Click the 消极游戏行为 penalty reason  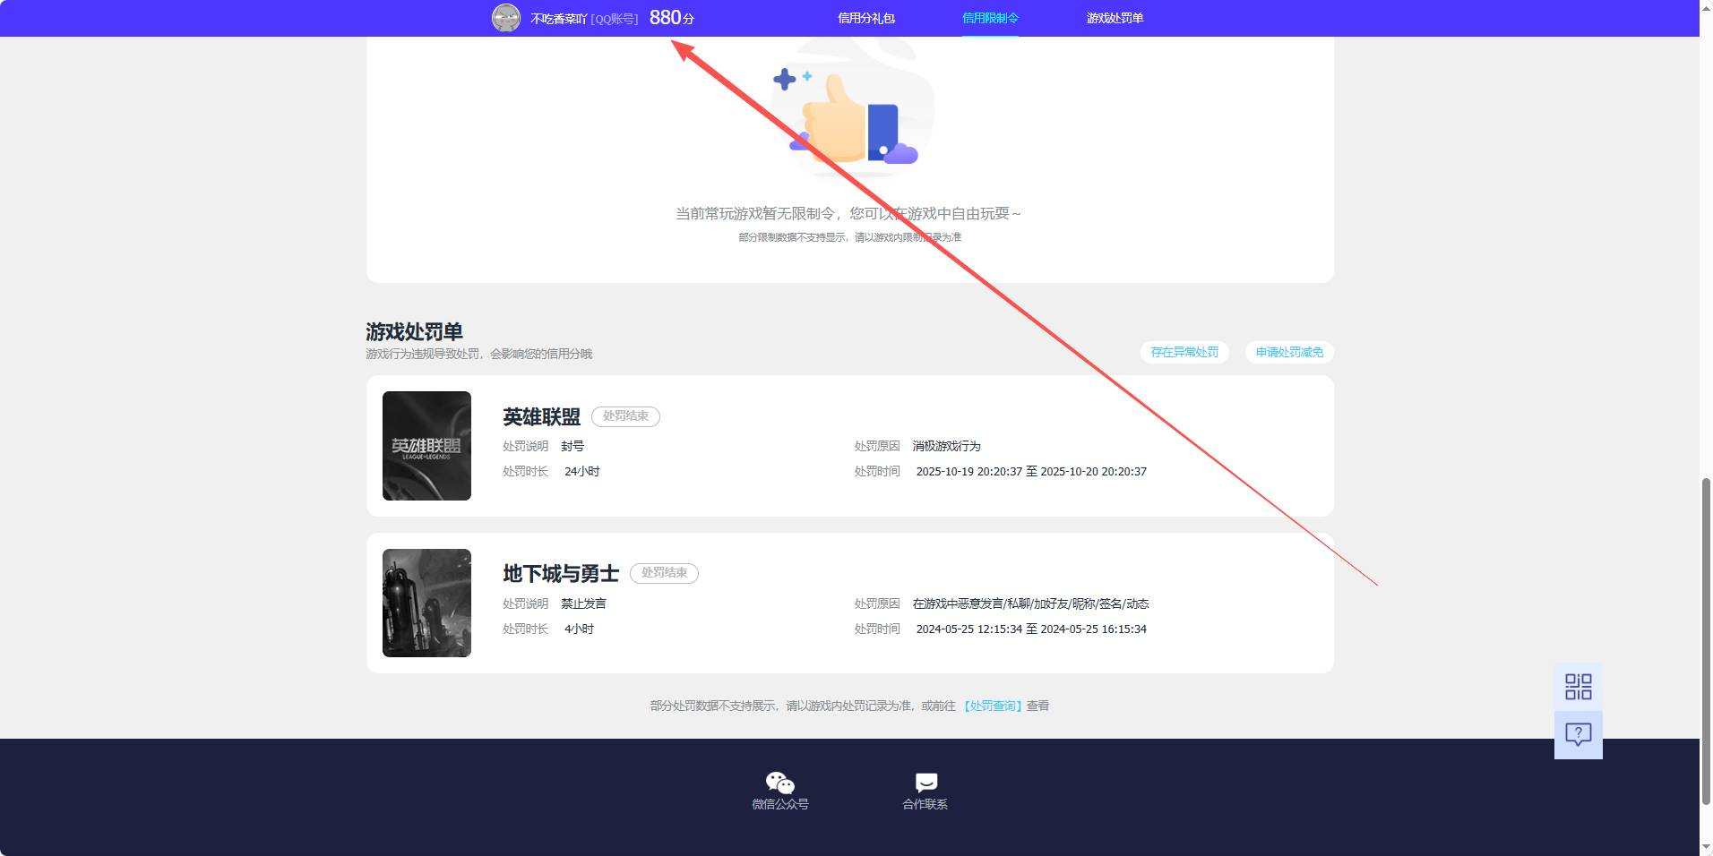point(946,446)
